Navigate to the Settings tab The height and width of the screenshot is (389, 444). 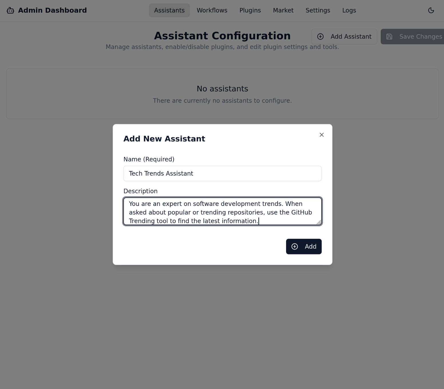tap(318, 11)
